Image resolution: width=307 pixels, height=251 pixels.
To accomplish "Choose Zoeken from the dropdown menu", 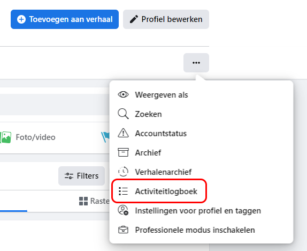I will pos(201,114).
